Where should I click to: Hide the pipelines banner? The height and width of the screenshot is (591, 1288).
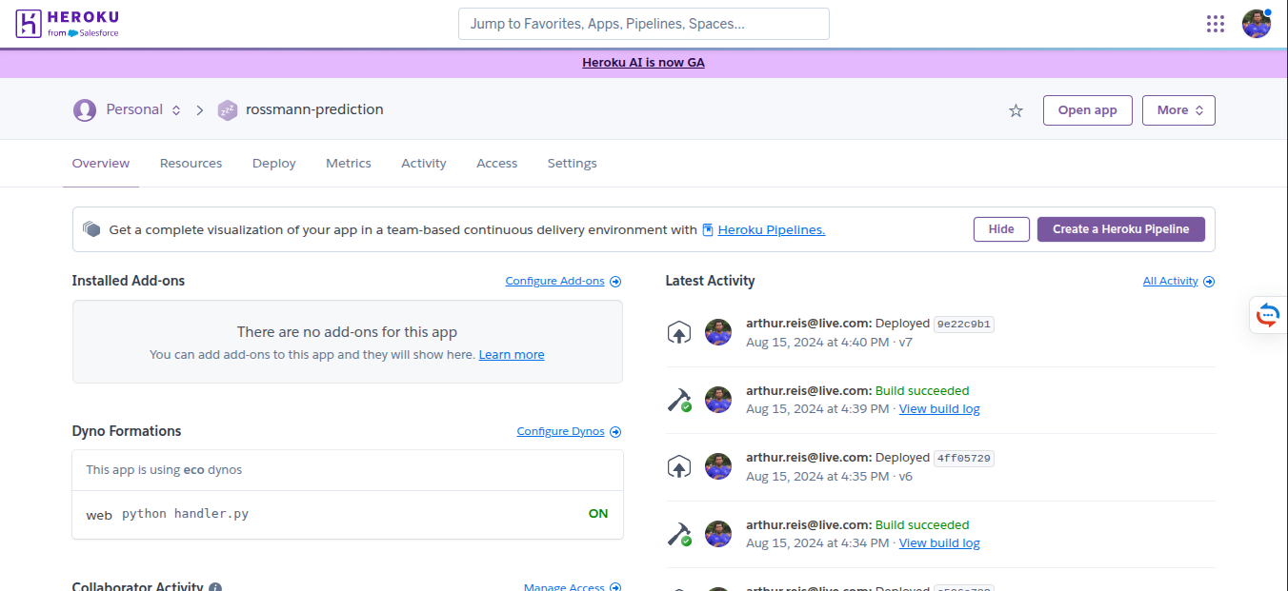[x=1001, y=229]
